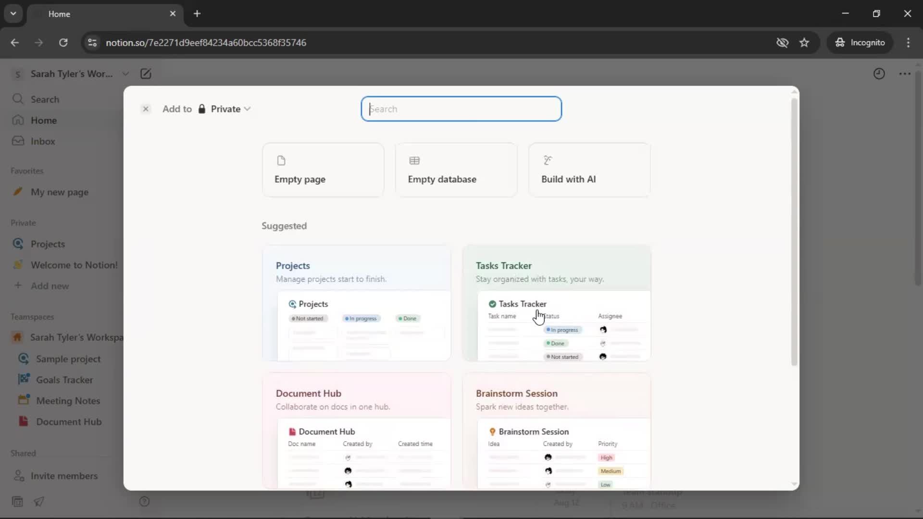
Task: Open the templates icon at sidebar bottom
Action: point(17,502)
